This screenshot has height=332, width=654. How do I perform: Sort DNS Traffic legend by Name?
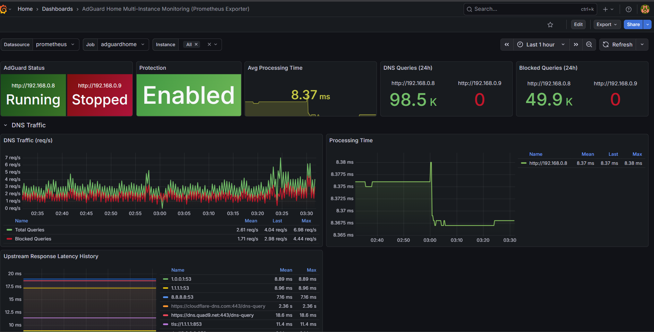click(x=21, y=221)
